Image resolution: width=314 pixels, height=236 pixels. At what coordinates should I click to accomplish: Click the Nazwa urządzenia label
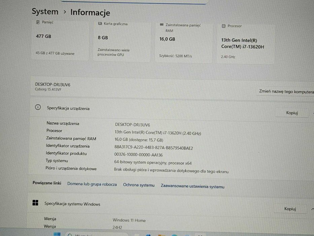tap(63, 123)
